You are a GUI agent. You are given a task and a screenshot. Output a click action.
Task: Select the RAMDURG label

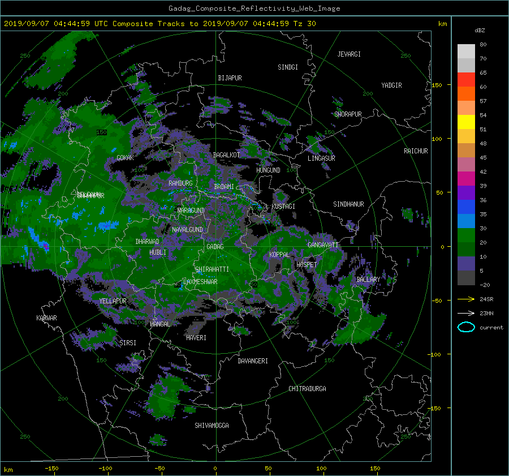point(180,183)
